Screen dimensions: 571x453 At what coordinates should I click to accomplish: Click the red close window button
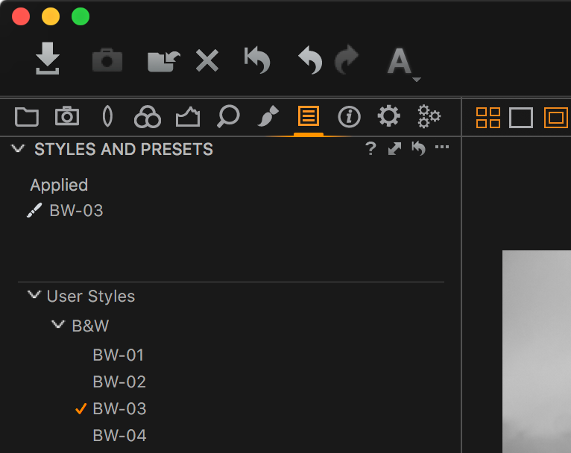21,16
